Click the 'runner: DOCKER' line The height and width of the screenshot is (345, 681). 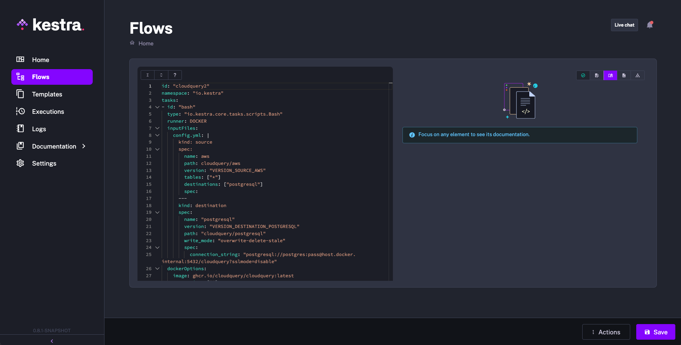coord(187,121)
